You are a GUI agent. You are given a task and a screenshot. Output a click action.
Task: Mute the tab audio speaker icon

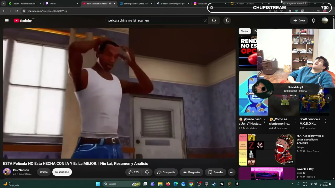click(110, 4)
